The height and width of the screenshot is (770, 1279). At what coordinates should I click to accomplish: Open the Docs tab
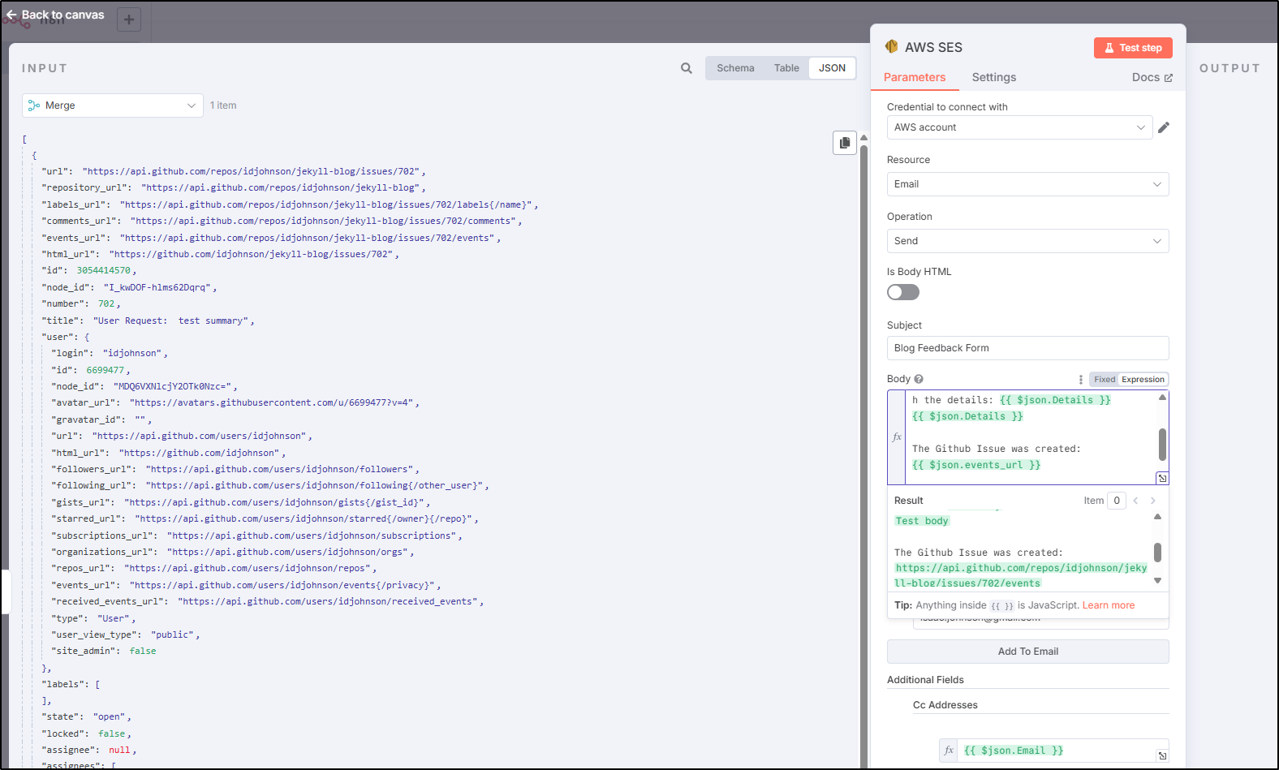[x=1152, y=77]
